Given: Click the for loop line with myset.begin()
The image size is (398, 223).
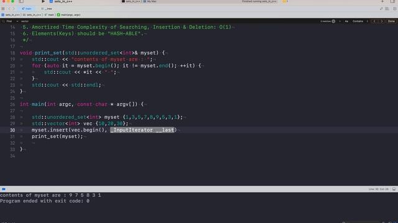Looking at the screenshot, I should point(116,66).
